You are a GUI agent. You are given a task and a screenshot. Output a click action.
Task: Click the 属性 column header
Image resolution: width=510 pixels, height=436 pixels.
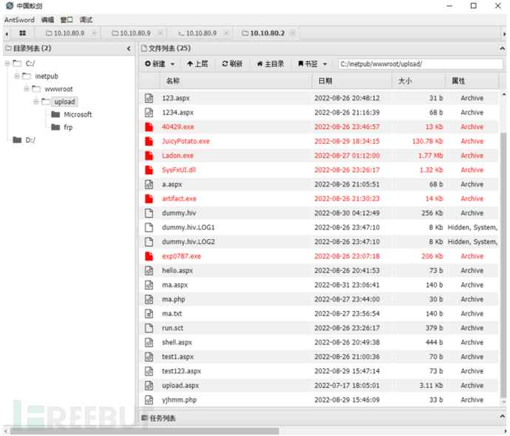(x=472, y=81)
